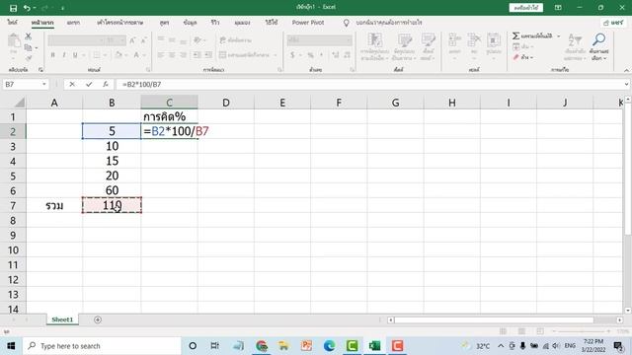Cancel the formula entry with the X button
632x355 pixels.
coord(72,84)
